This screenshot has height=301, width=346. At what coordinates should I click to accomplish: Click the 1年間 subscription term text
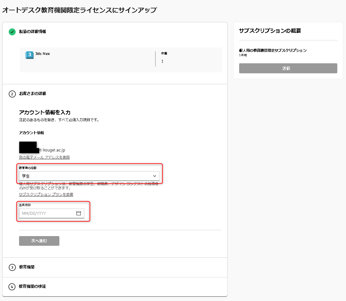[x=243, y=55]
